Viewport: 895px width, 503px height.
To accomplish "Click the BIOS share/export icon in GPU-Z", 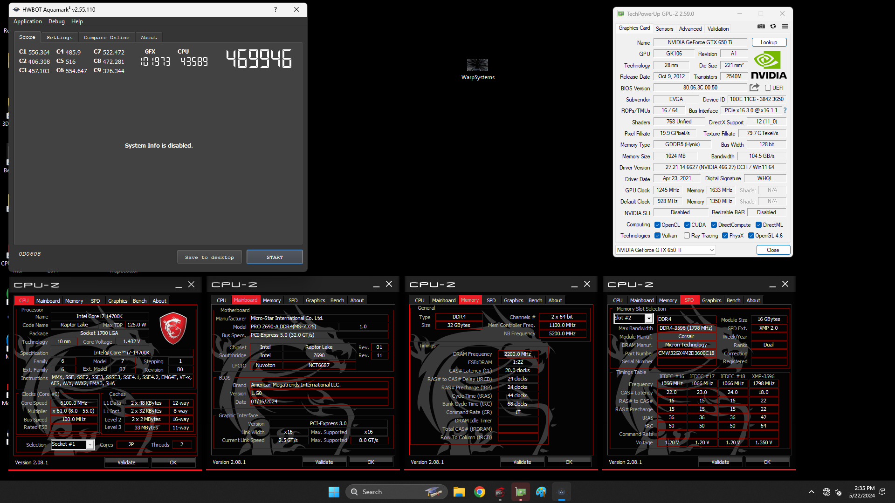I will [x=754, y=88].
